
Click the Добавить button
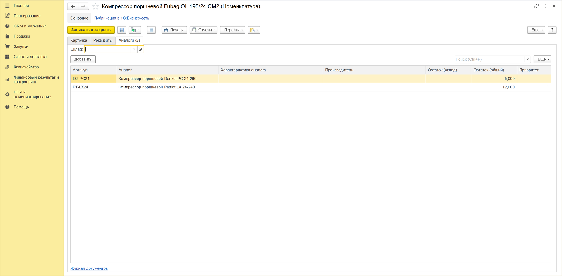pyautogui.click(x=83, y=59)
